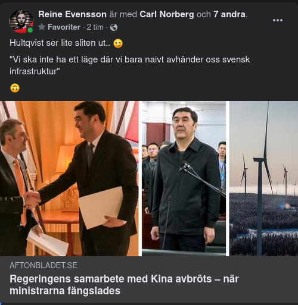
Task: Click the 'Favoriter' label
Action: point(64,27)
